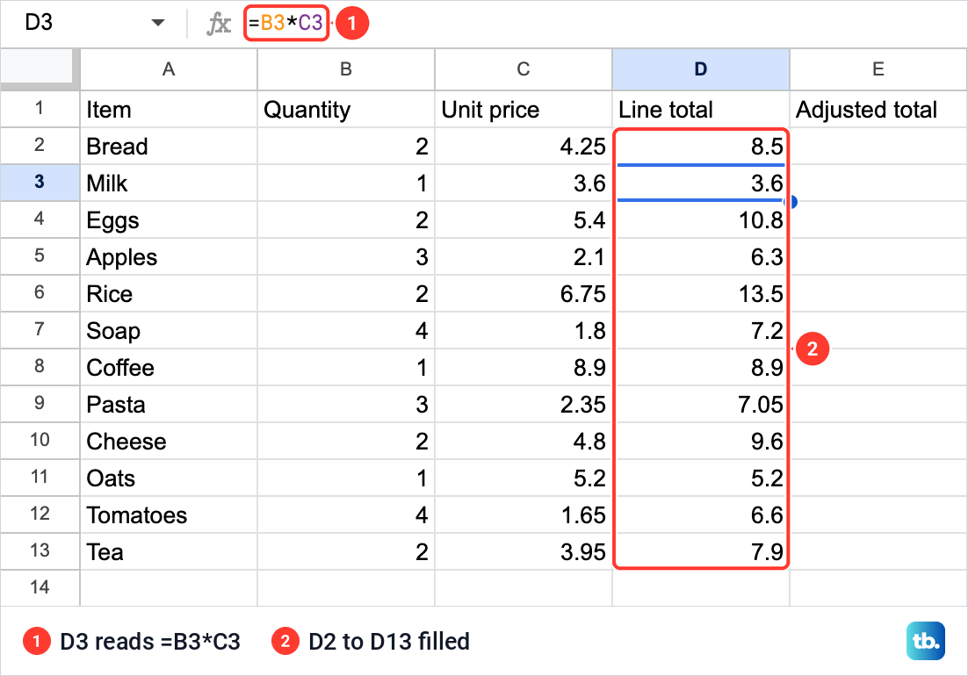Select column A header
968x676 pixels.
[x=169, y=69]
